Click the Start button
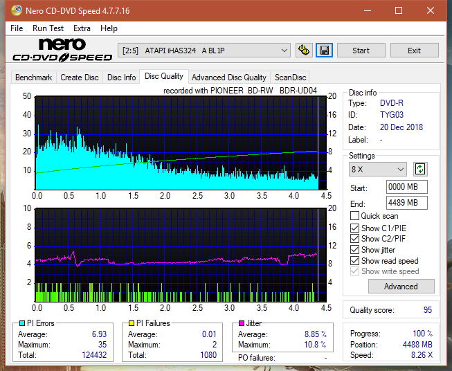 (361, 51)
